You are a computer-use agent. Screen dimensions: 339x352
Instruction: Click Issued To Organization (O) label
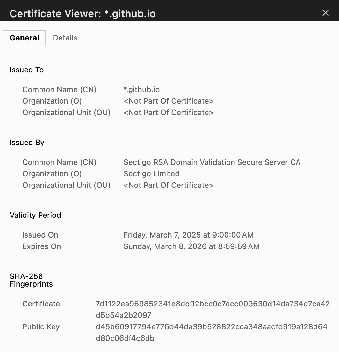pos(52,101)
